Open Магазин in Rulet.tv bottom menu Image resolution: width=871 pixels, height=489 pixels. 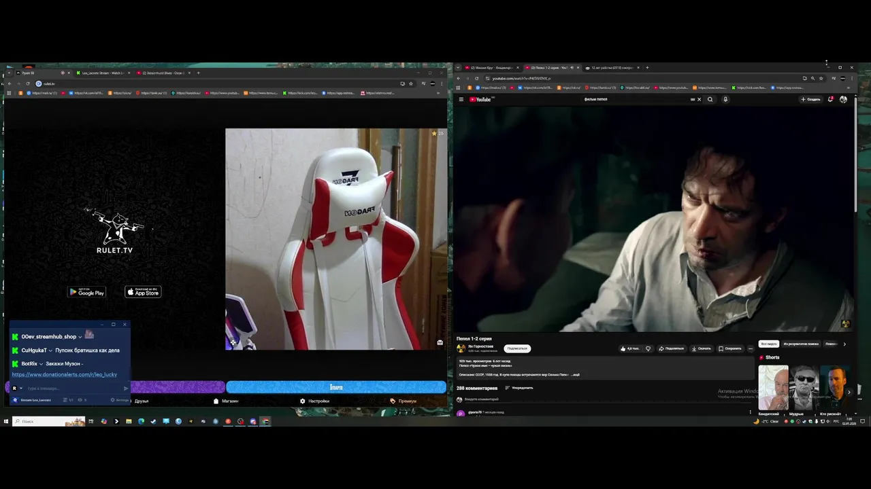point(226,401)
